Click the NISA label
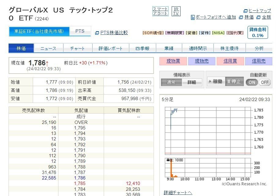276x196 pixels. click(x=218, y=33)
